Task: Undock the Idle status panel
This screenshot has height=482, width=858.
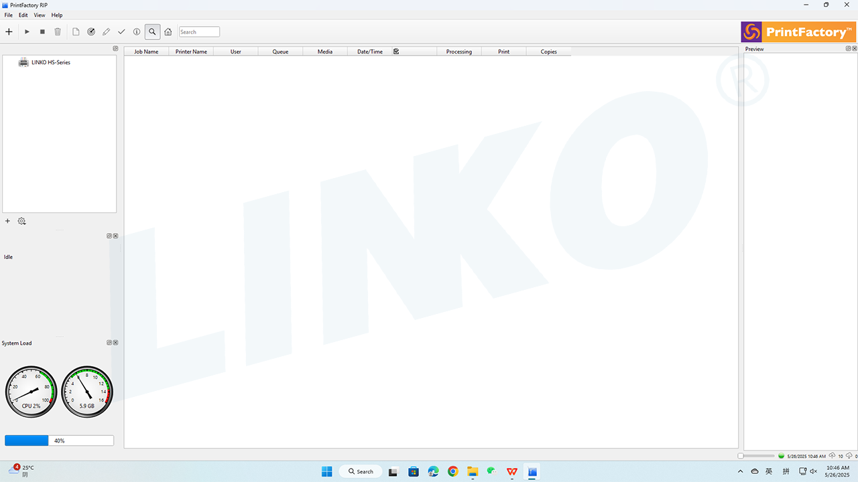Action: tap(109, 236)
